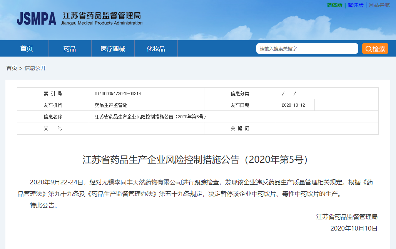Click the paragraph beginning 2020年9月22-24日
This screenshot has width=396, height=249.
tap(195, 188)
